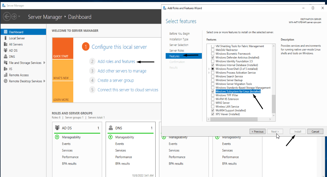The image size is (327, 177).
Task: Select the Server Roles wizard step
Action: point(177,51)
